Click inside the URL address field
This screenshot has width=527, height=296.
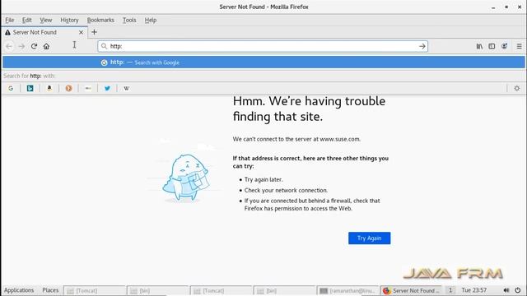point(262,46)
